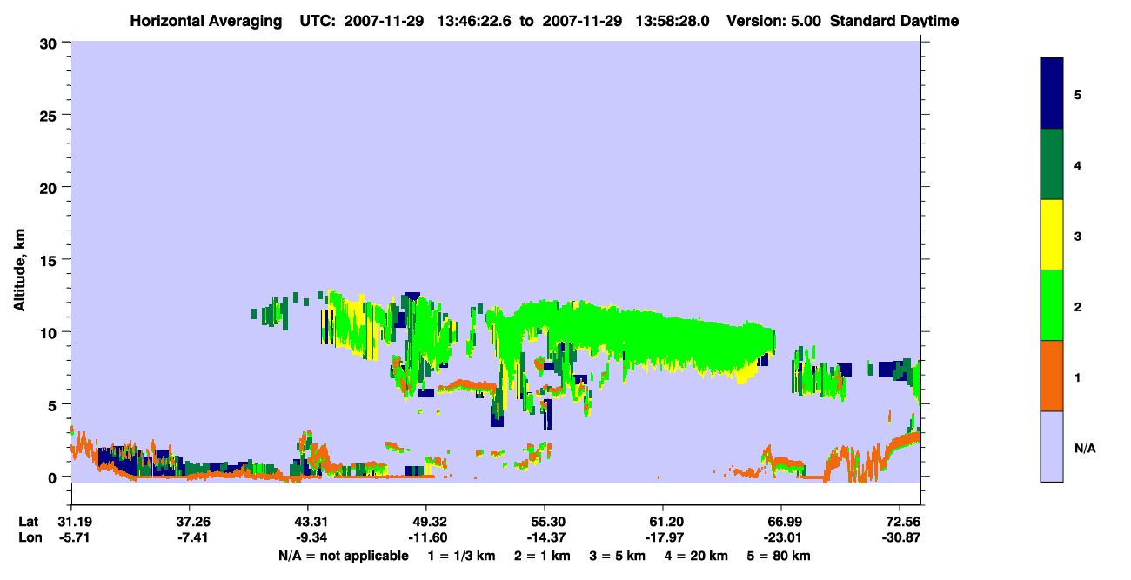1131x580 pixels.
Task: Click the start time '13:46:22.6'
Action: [472, 21]
